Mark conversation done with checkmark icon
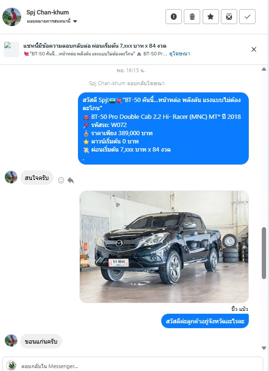This screenshot has width=269, height=371. point(247,16)
